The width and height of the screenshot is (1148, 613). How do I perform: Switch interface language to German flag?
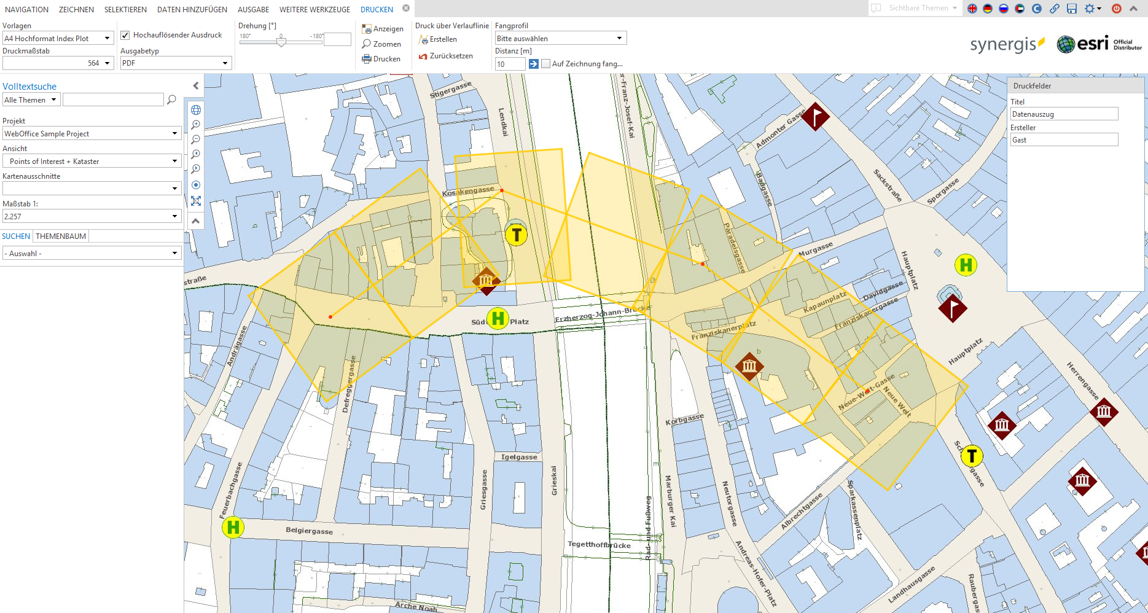[987, 9]
